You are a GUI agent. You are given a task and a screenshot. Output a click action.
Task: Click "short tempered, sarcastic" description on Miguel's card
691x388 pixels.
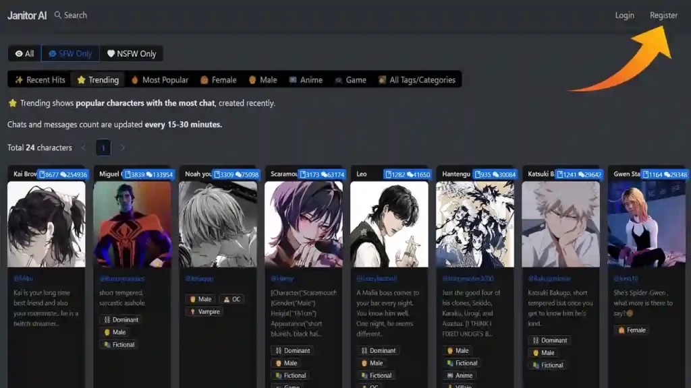pyautogui.click(x=122, y=298)
